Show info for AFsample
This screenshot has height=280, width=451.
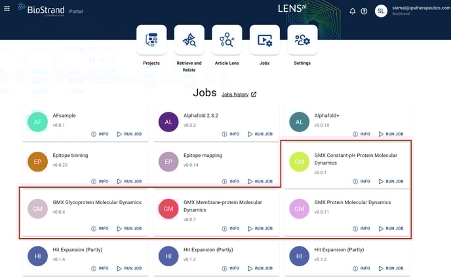pos(100,134)
